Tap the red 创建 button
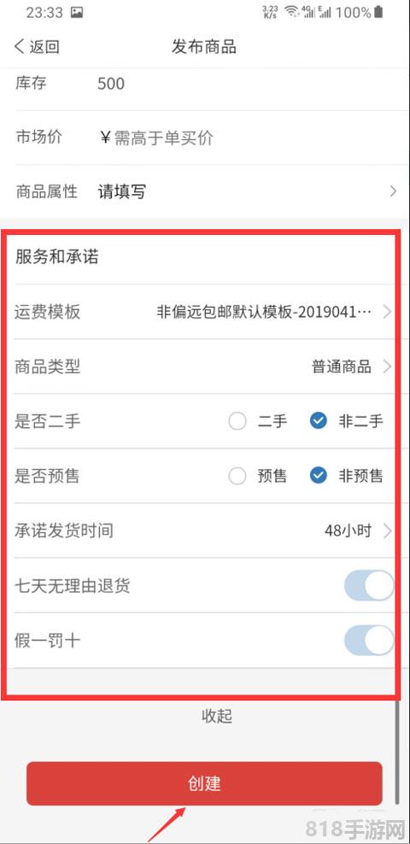 coord(204,783)
